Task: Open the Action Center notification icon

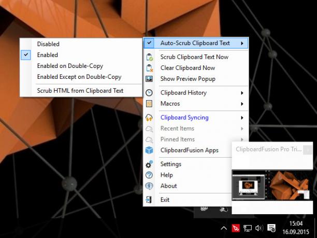Action: pyautogui.click(x=271, y=228)
